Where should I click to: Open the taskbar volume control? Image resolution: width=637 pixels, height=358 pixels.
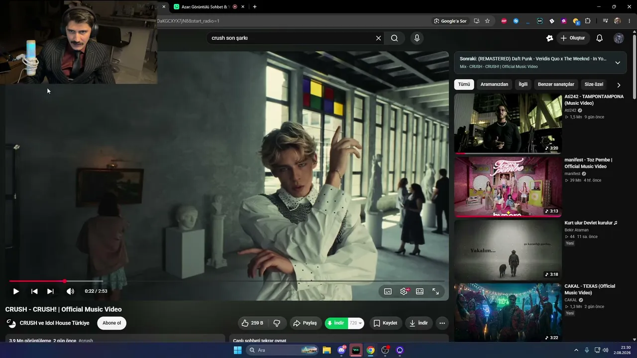click(605, 350)
